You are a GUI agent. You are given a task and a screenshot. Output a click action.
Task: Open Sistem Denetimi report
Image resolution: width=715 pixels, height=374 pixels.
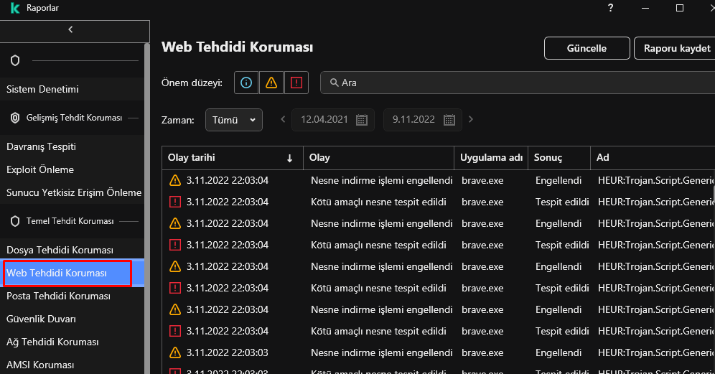coord(72,90)
